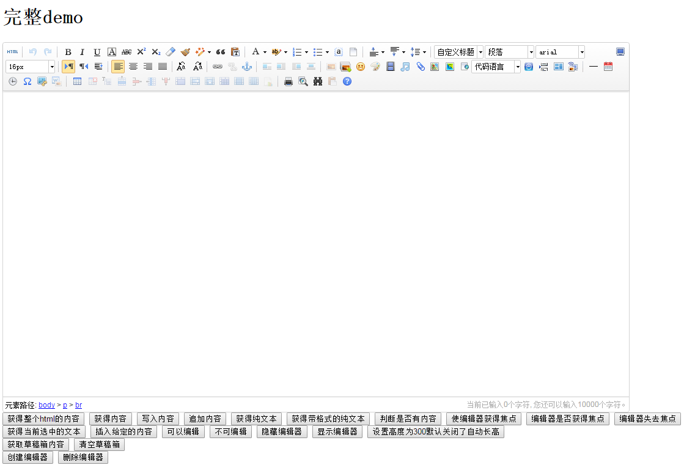Image resolution: width=684 pixels, height=465 pixels.
Task: Click the paste-as-plain-text clipboard icon
Action: tap(235, 52)
